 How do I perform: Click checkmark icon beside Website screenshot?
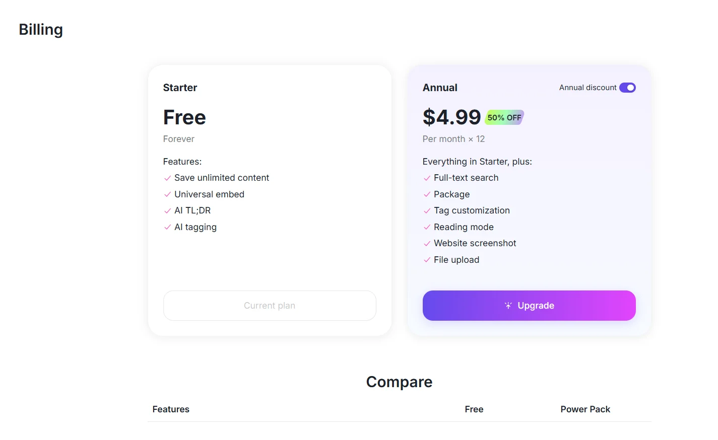(x=427, y=244)
